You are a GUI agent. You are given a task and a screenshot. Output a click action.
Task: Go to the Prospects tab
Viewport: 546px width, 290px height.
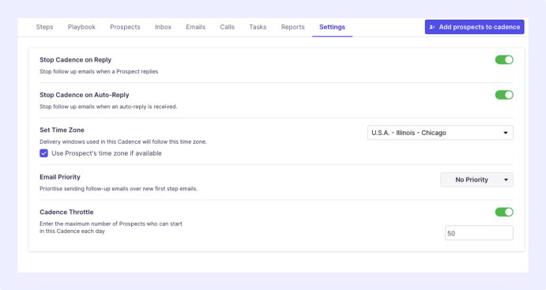tap(125, 27)
